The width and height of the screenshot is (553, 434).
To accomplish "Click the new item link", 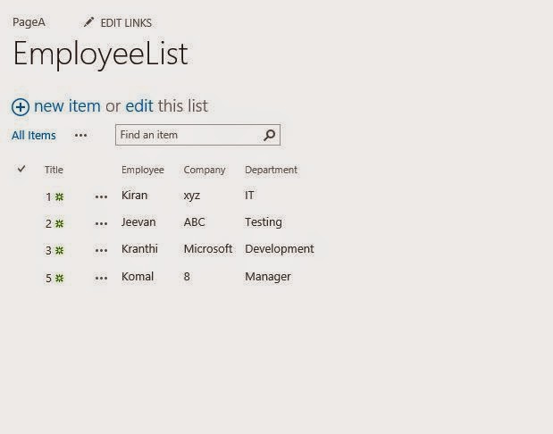I will coord(67,106).
